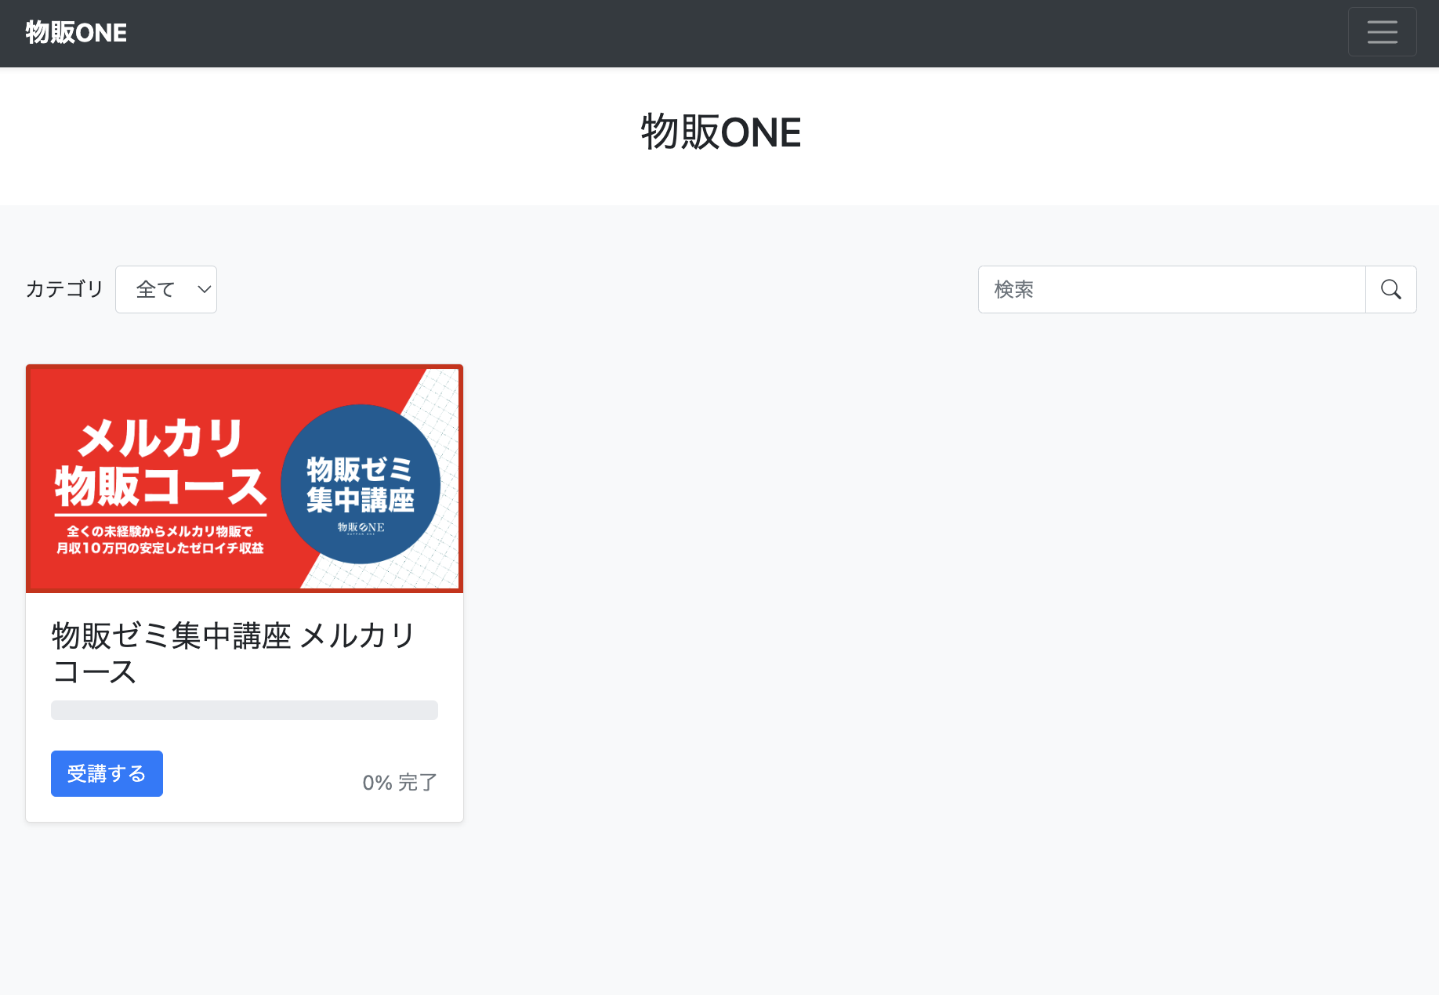Click the magnifying glass search icon

click(x=1390, y=290)
